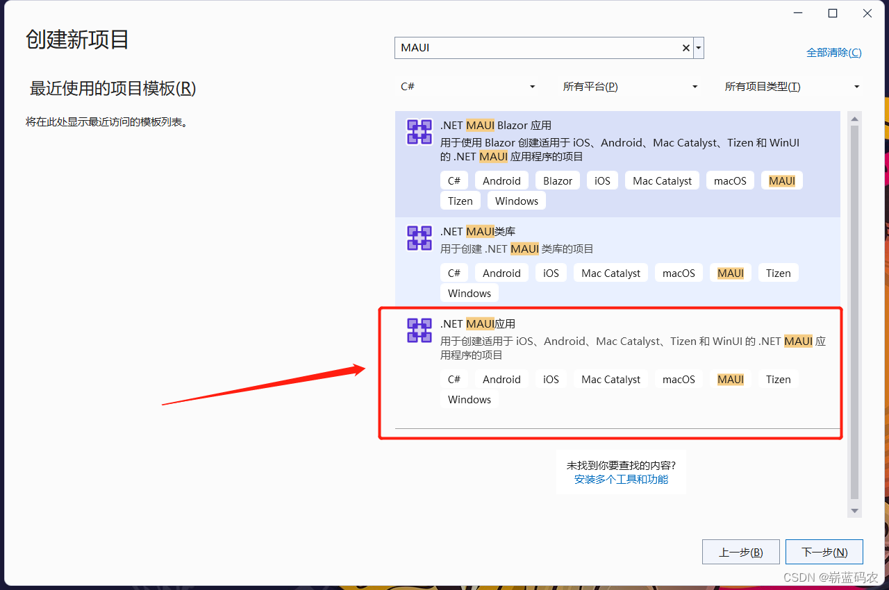Select the ".NET MAUI类库" template title
Screen dimensions: 889x590
tap(478, 232)
